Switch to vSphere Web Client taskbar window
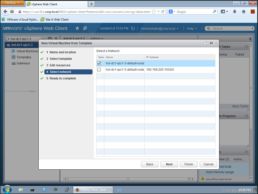 click(93, 190)
